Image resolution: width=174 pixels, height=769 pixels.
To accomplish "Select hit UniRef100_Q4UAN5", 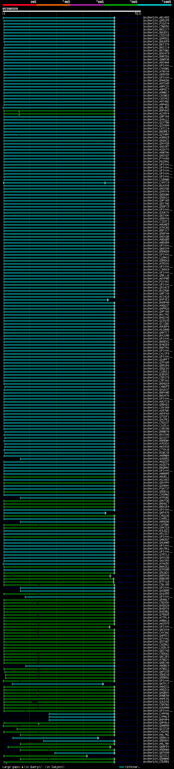I will 156,543.
